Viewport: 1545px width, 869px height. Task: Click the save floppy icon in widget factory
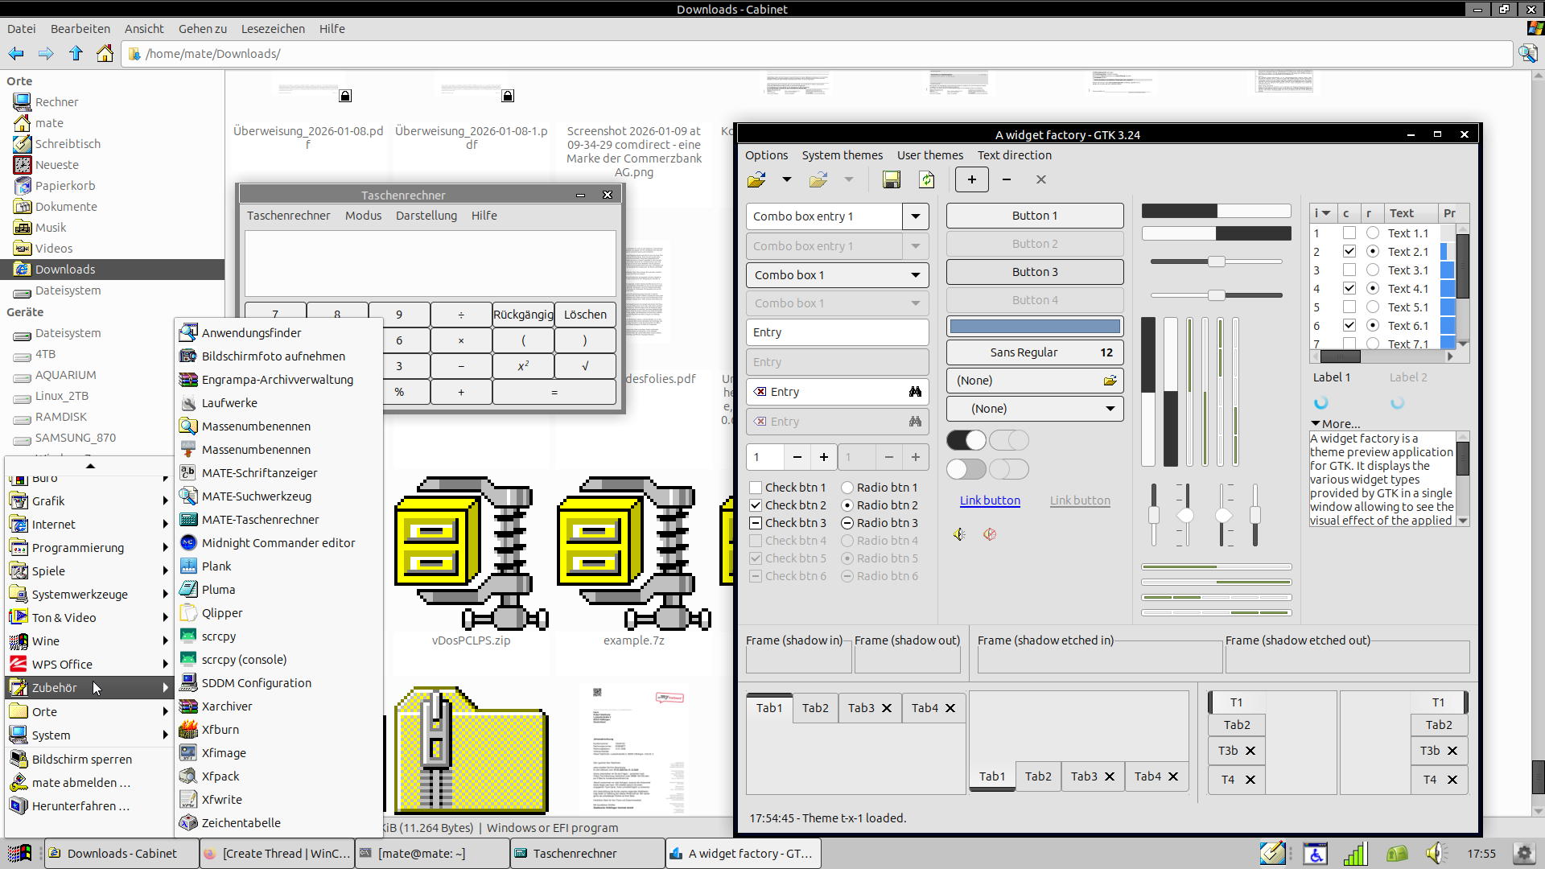pyautogui.click(x=891, y=179)
